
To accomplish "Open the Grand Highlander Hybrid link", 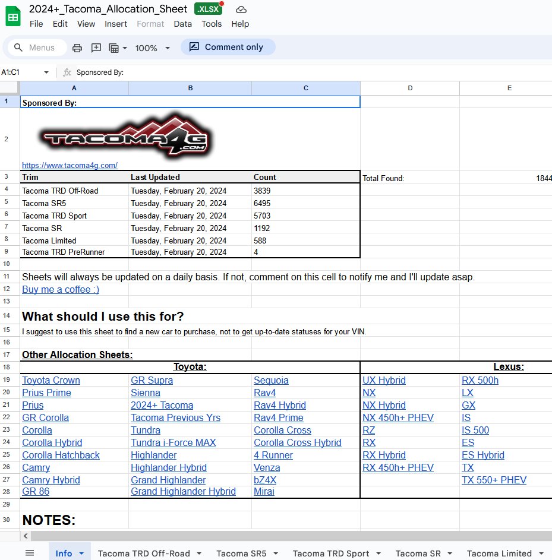I will tap(183, 492).
